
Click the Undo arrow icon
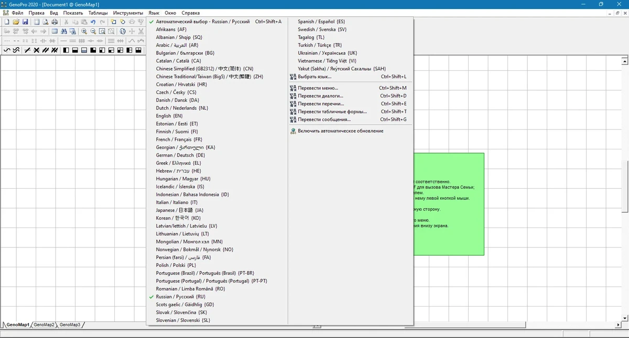click(93, 22)
